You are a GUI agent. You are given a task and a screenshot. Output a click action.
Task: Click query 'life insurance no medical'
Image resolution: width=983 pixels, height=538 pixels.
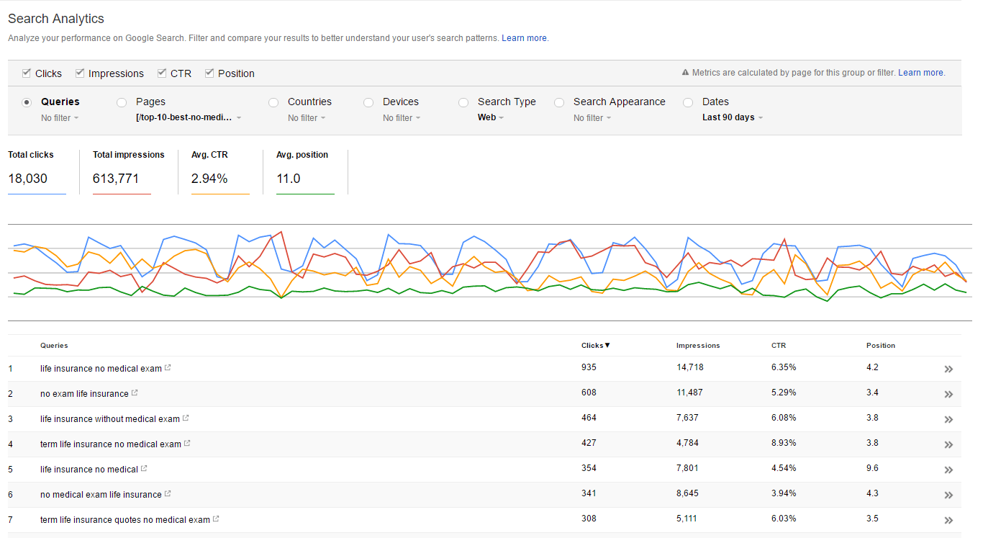(89, 470)
